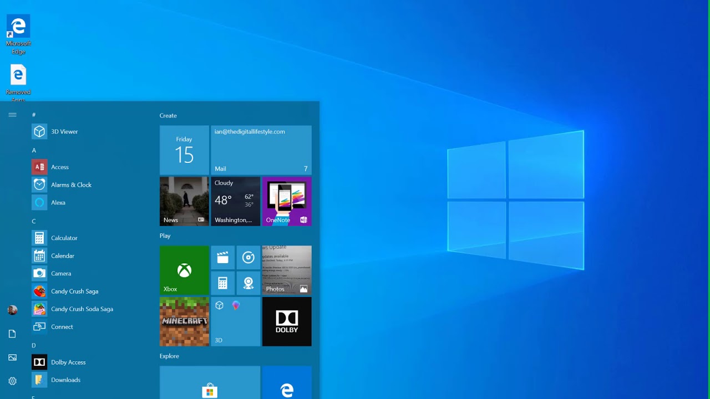The height and width of the screenshot is (399, 710).
Task: Select Connect in the app list
Action: [62, 327]
